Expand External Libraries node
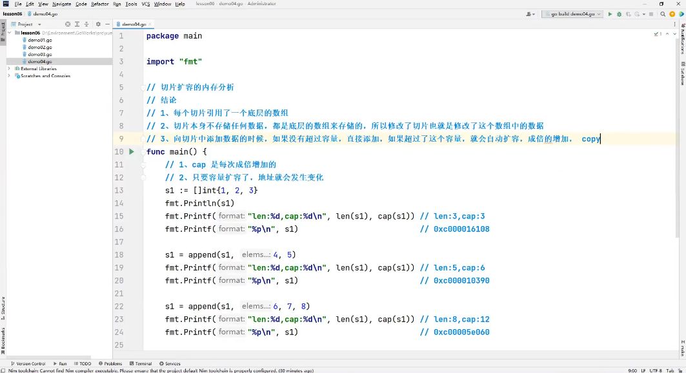The image size is (686, 373). pos(9,68)
